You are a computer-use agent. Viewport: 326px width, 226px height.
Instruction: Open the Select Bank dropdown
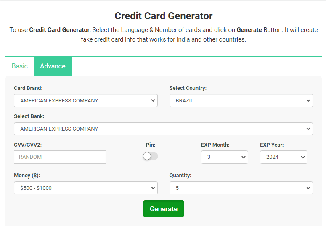point(163,129)
